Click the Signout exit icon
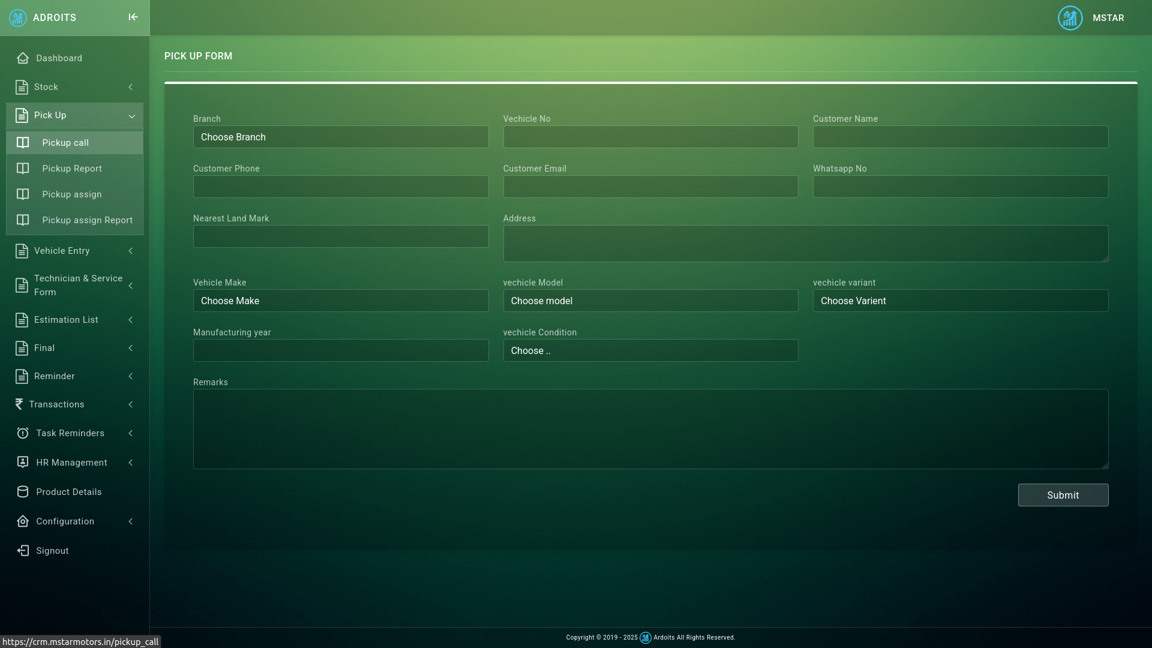Viewport: 1152px width, 648px height. (x=23, y=551)
